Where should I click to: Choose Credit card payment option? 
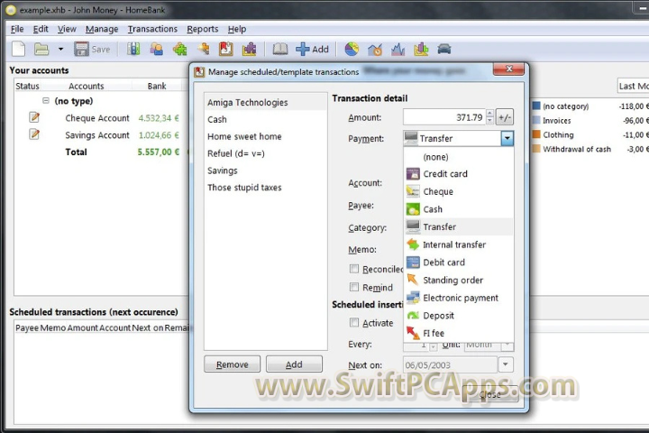tap(459, 174)
